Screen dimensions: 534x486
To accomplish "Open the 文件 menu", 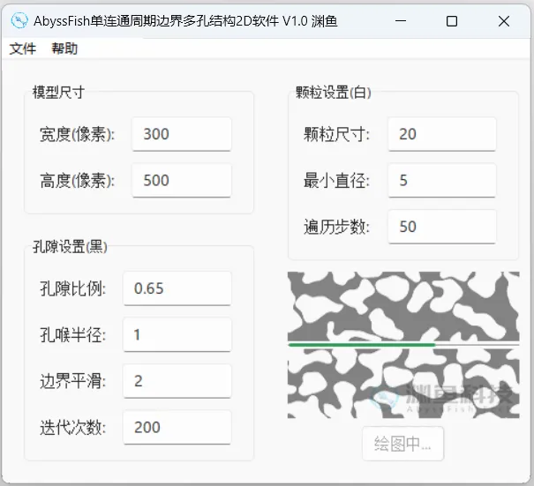I will (22, 49).
